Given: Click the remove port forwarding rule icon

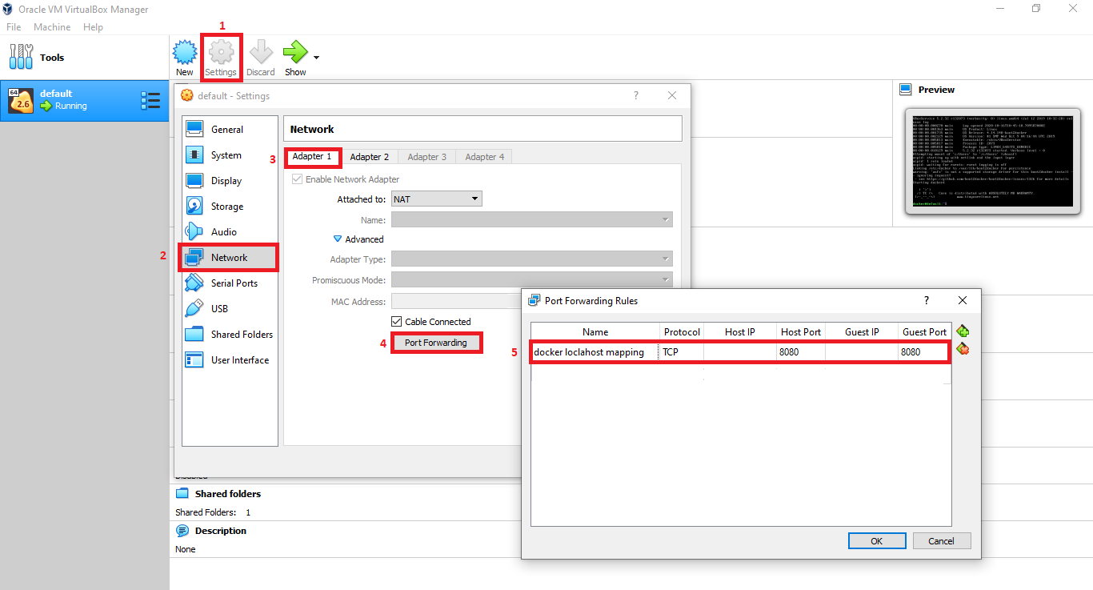Looking at the screenshot, I should coord(963,349).
